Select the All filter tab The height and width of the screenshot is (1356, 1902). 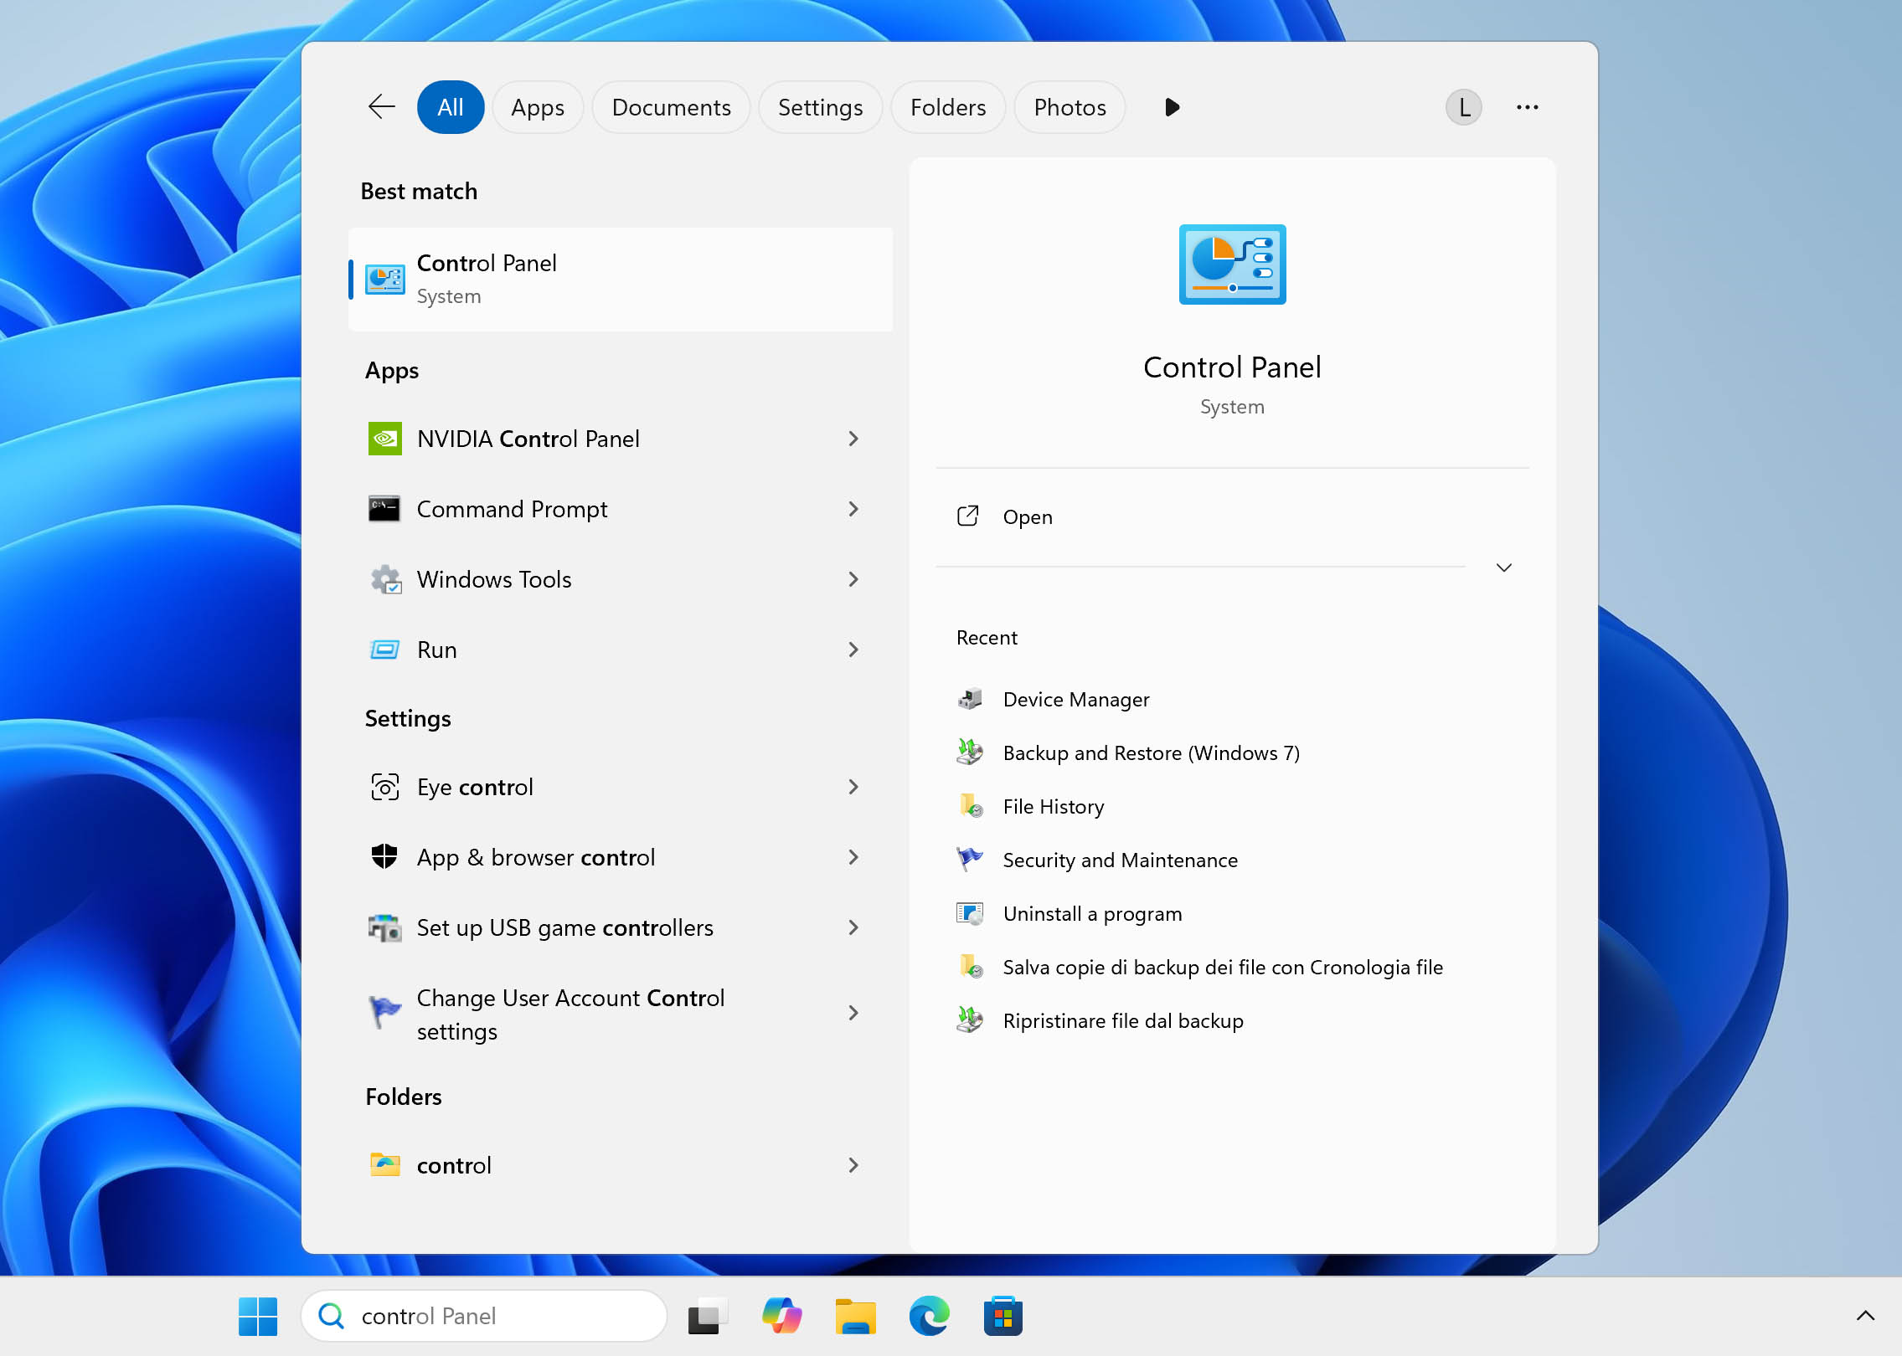[451, 107]
